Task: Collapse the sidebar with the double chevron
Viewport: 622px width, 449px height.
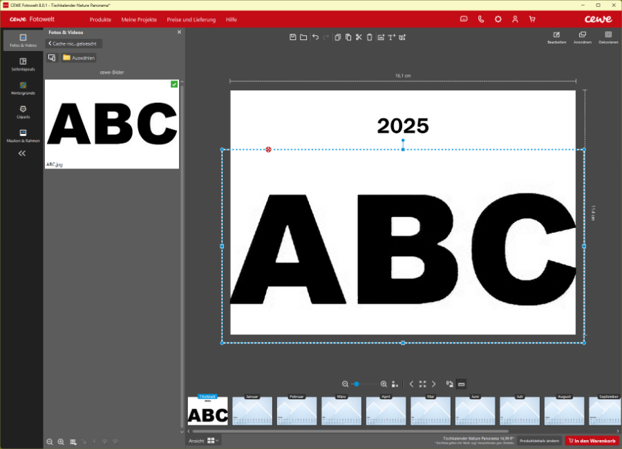Action: point(22,153)
